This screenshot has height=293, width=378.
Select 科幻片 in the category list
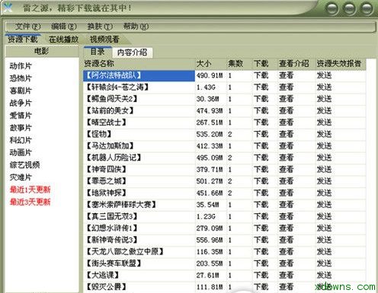pyautogui.click(x=21, y=140)
